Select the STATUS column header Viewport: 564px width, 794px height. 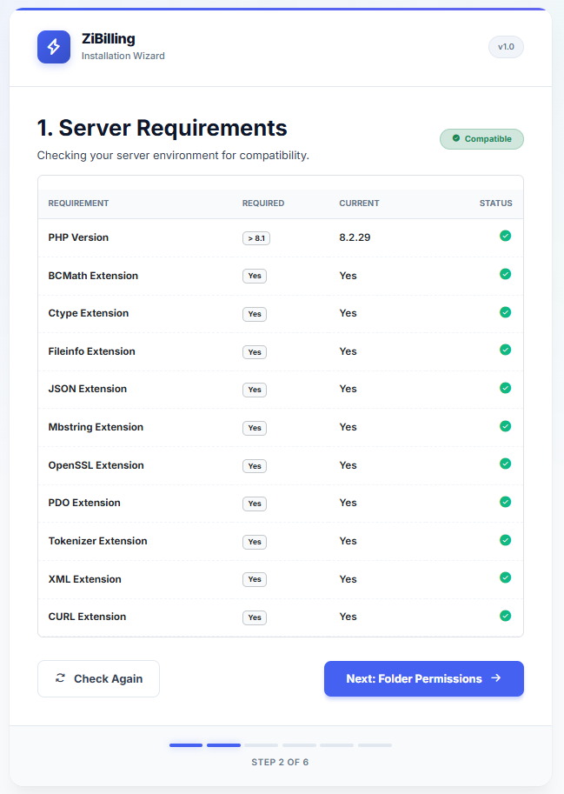[x=495, y=203]
